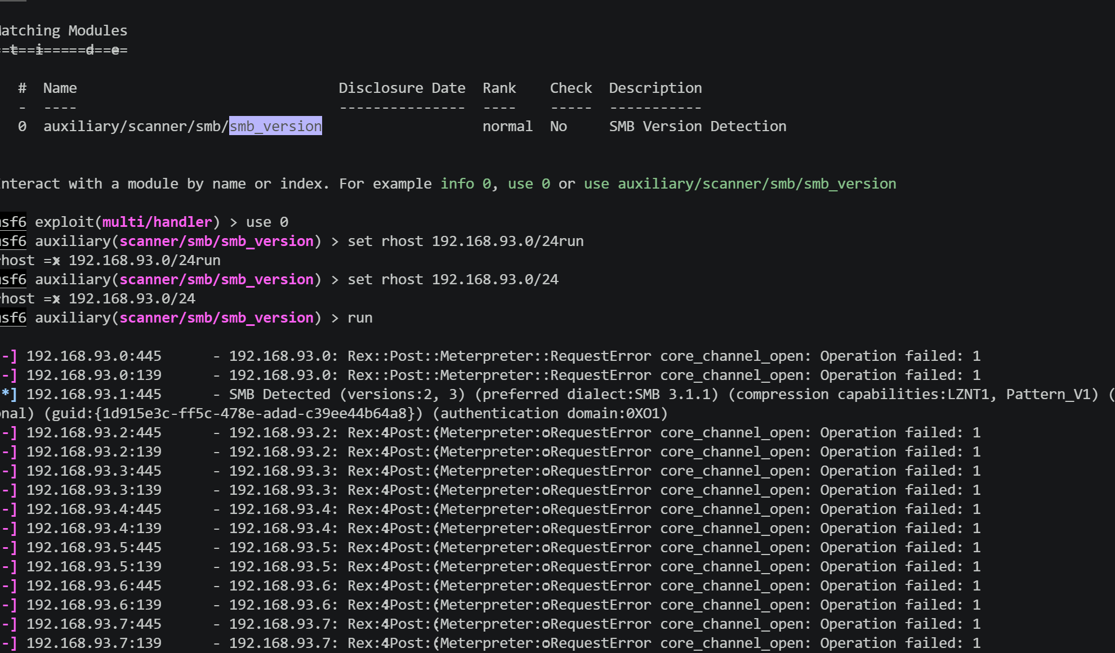Click green 'info 0' example text
1115x653 pixels.
[466, 184]
